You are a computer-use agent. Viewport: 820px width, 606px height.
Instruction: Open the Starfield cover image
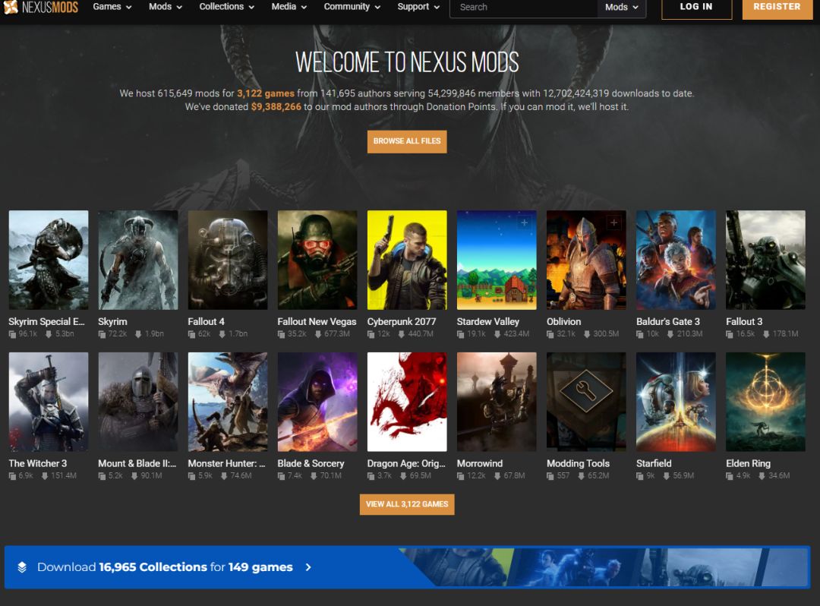coord(676,402)
